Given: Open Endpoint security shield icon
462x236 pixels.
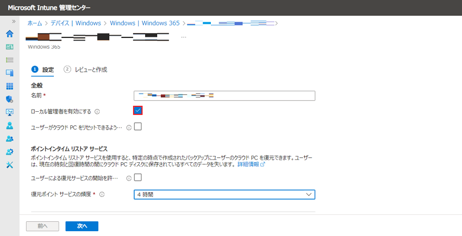Looking at the screenshot, I should coord(9,99).
